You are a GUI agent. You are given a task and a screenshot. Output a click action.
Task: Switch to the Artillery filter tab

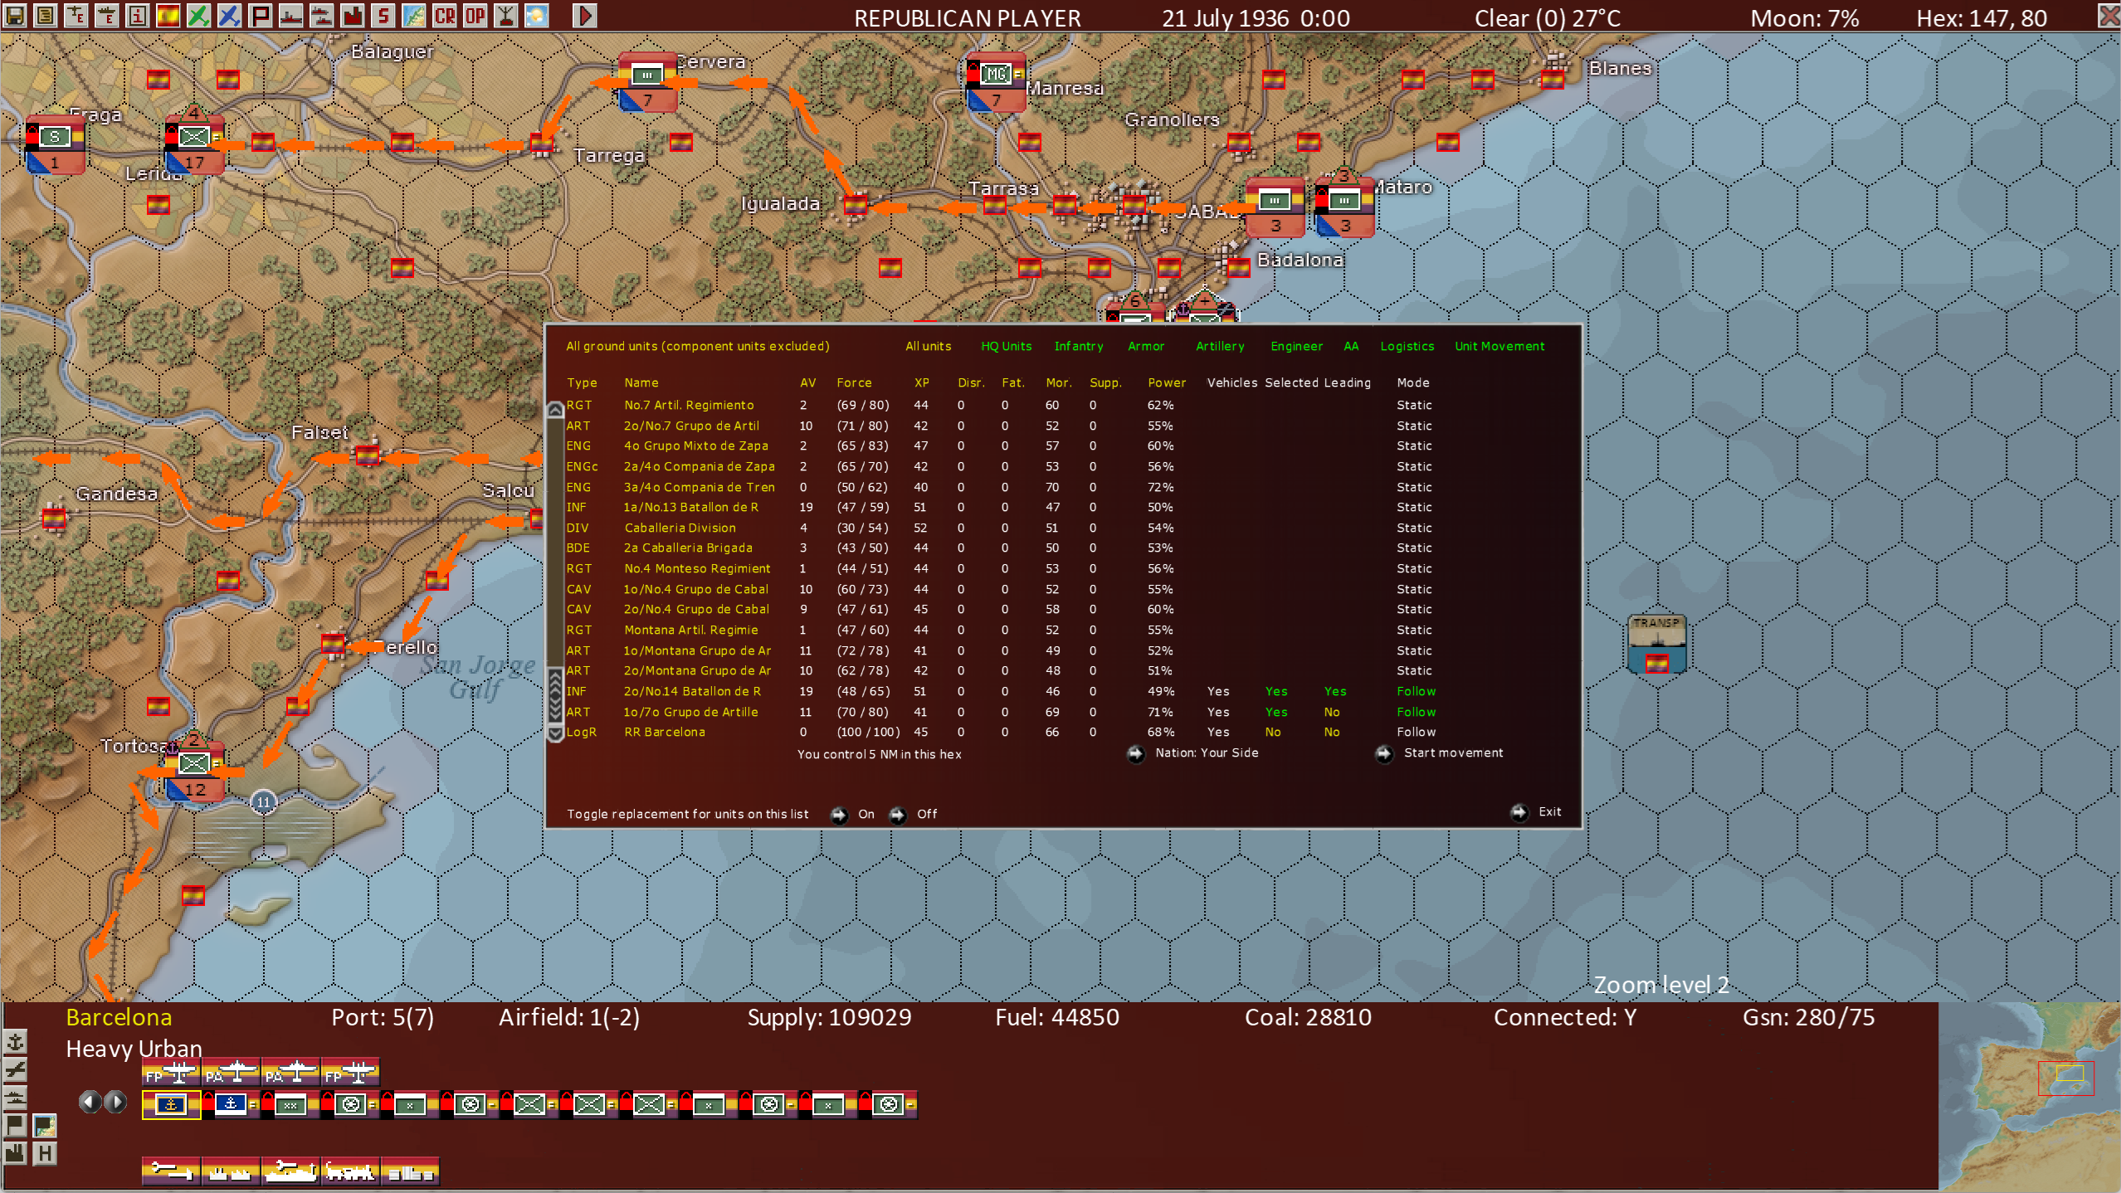pos(1219,346)
